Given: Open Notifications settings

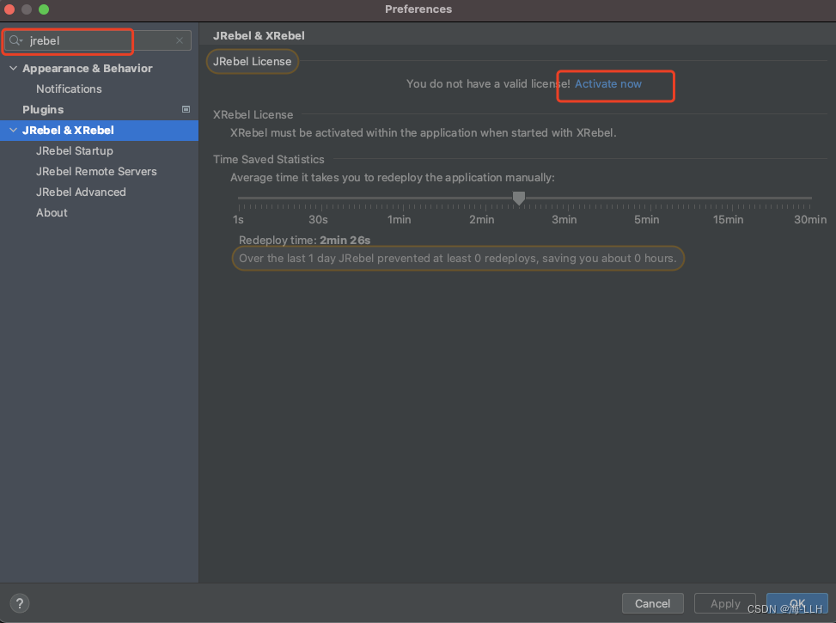Looking at the screenshot, I should 69,89.
